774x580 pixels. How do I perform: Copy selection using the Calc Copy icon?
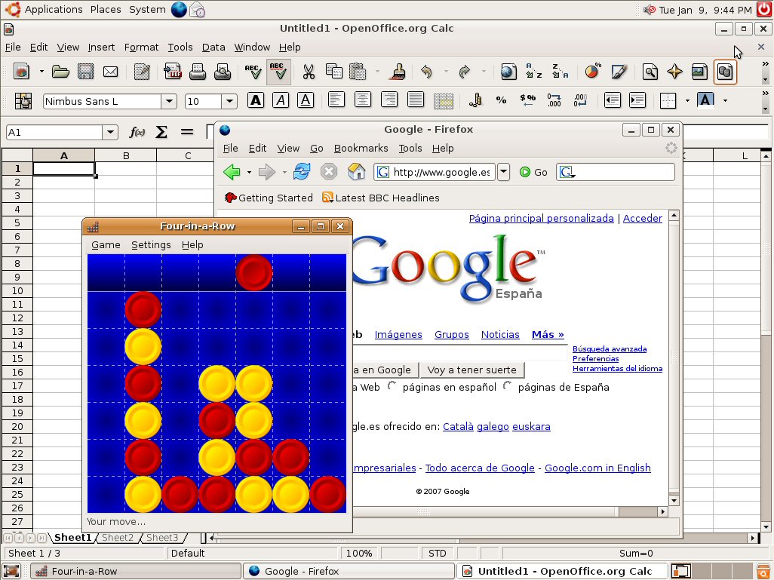click(333, 72)
